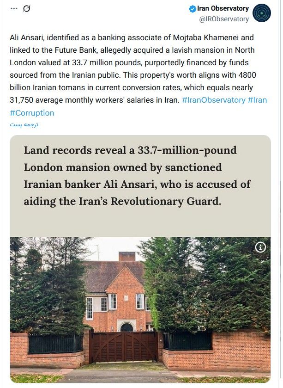The height and width of the screenshot is (388, 283).
Task: Open the Iran Observatory display name
Action: [x=223, y=8]
